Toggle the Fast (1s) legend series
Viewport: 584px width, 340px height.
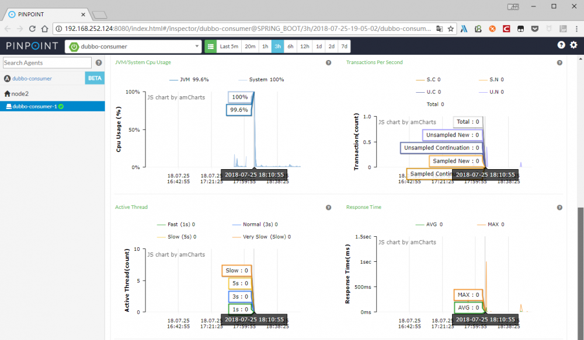[x=176, y=225]
